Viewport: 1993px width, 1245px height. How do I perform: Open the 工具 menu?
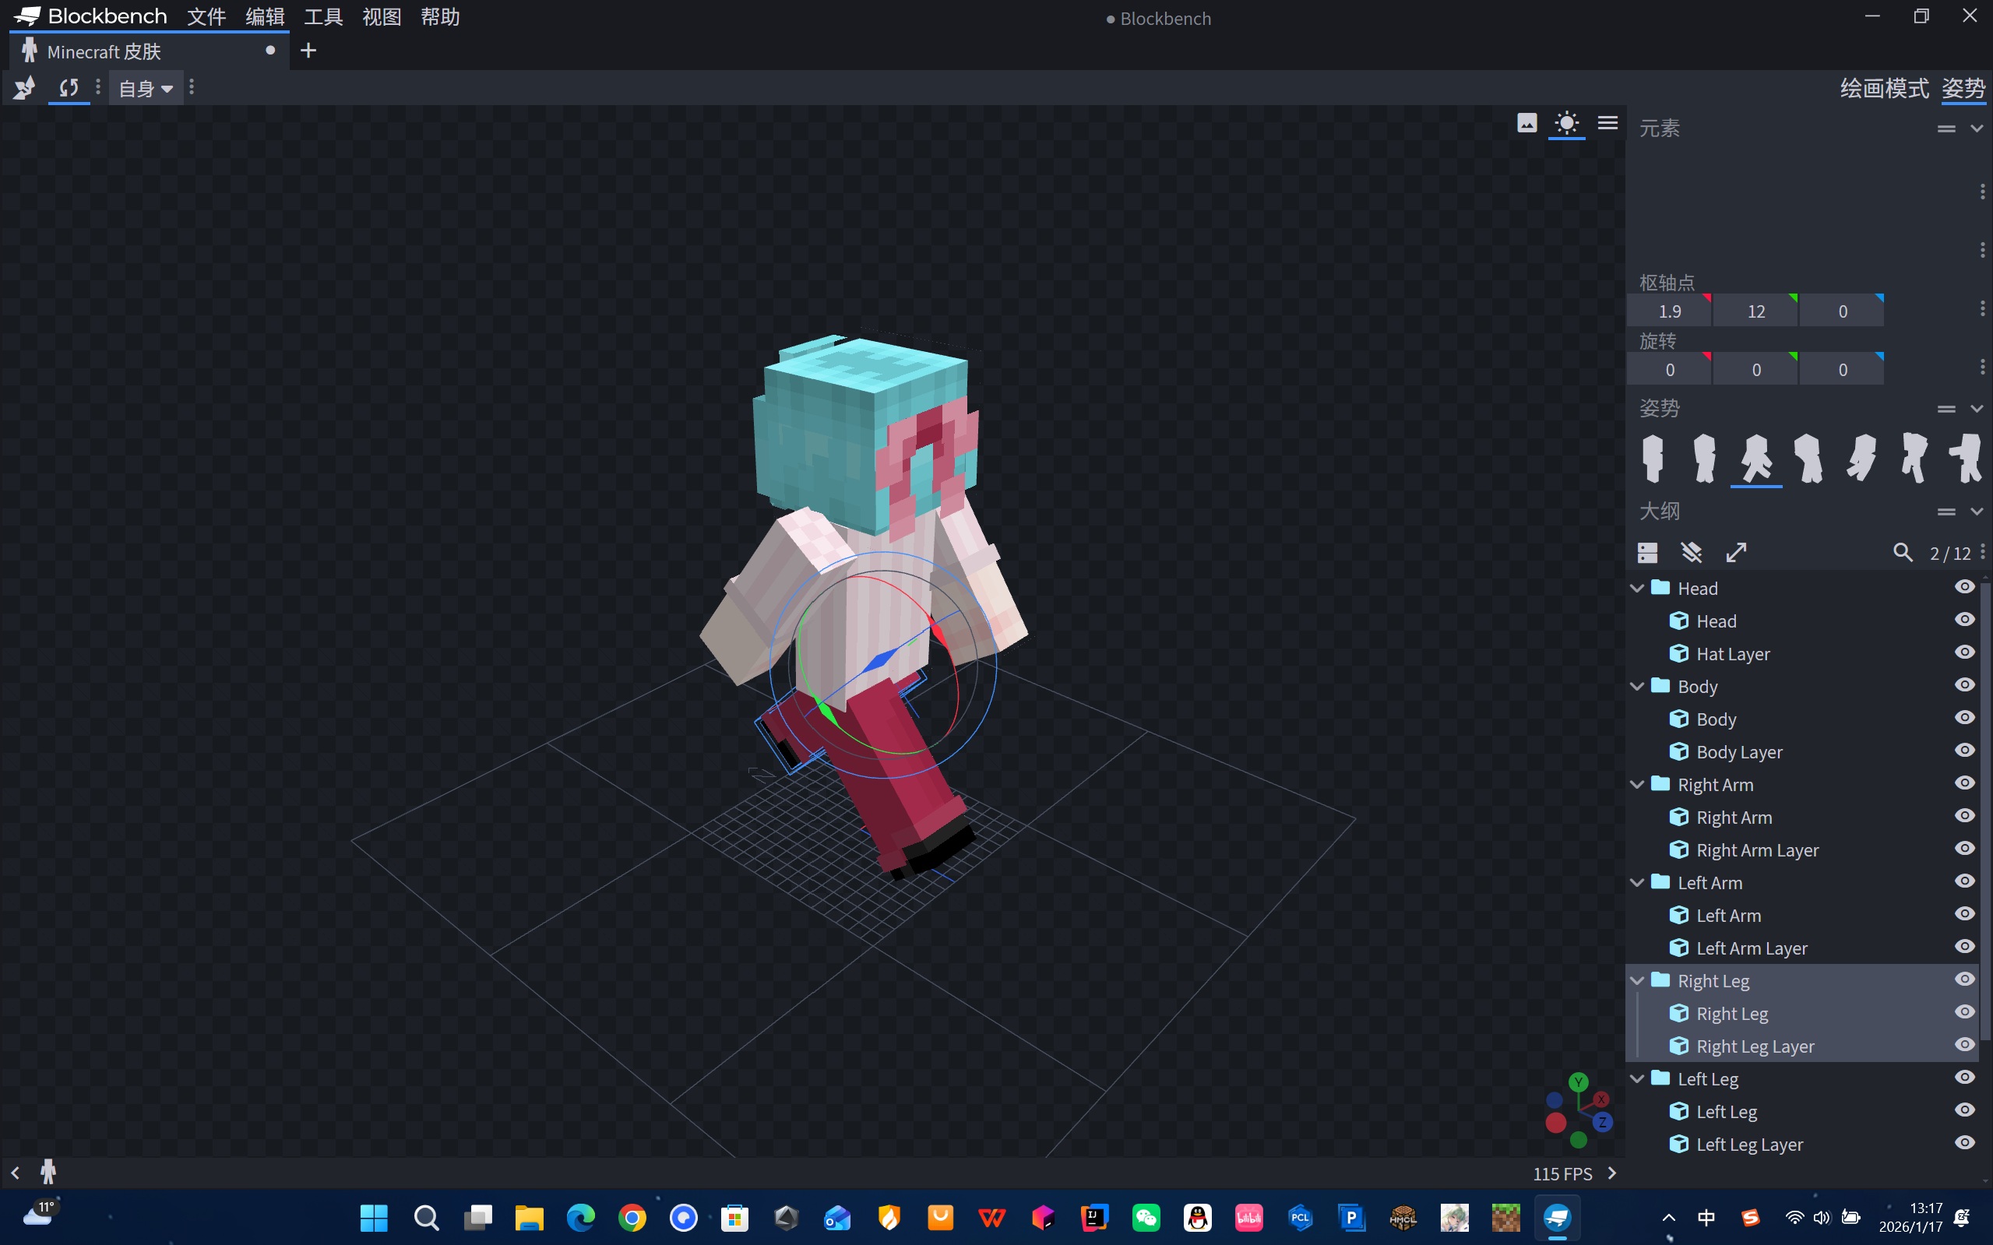(323, 17)
